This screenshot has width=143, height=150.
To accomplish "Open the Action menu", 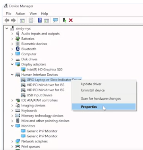I will coord(20,13).
